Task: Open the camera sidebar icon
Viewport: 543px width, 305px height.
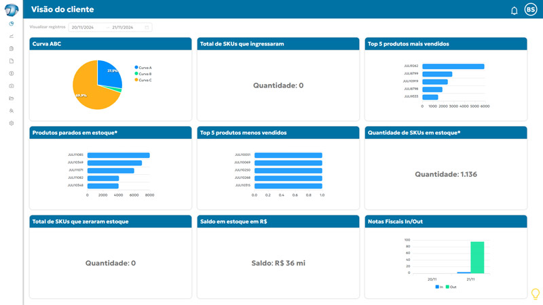Action: 12,86
